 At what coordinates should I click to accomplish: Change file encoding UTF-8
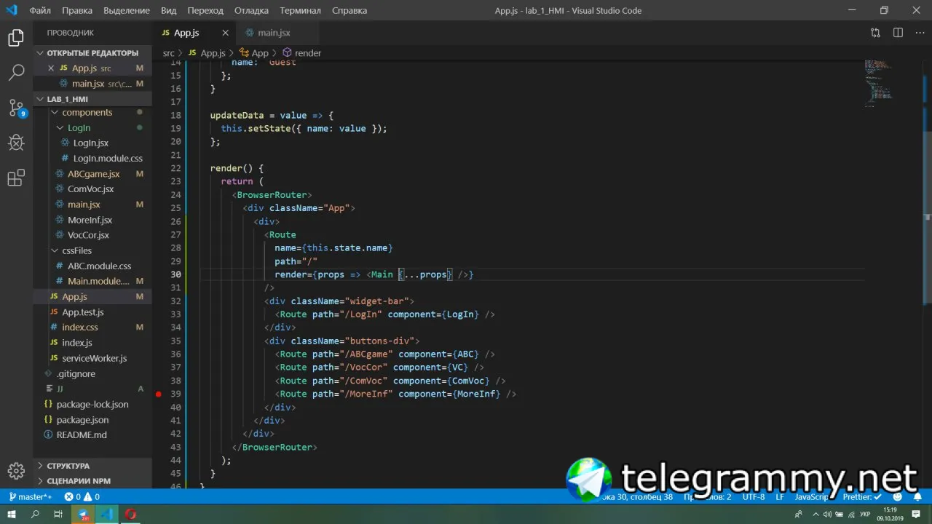coord(754,497)
